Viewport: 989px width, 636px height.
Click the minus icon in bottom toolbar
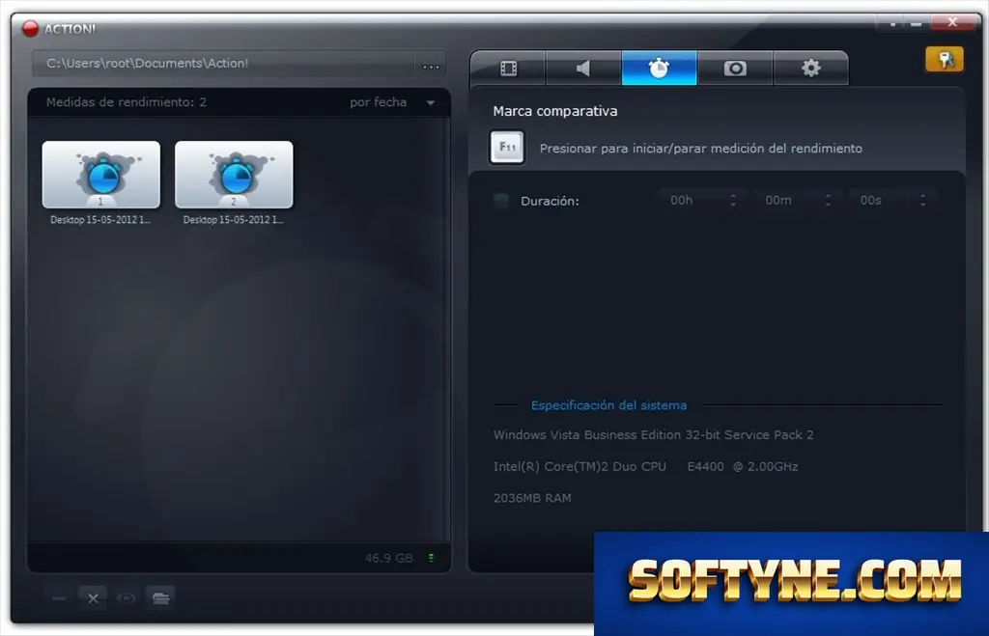coord(59,598)
